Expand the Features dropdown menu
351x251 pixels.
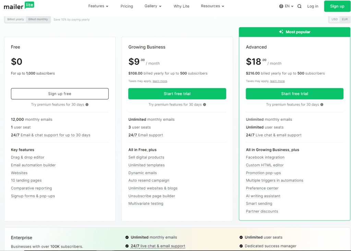coord(98,6)
